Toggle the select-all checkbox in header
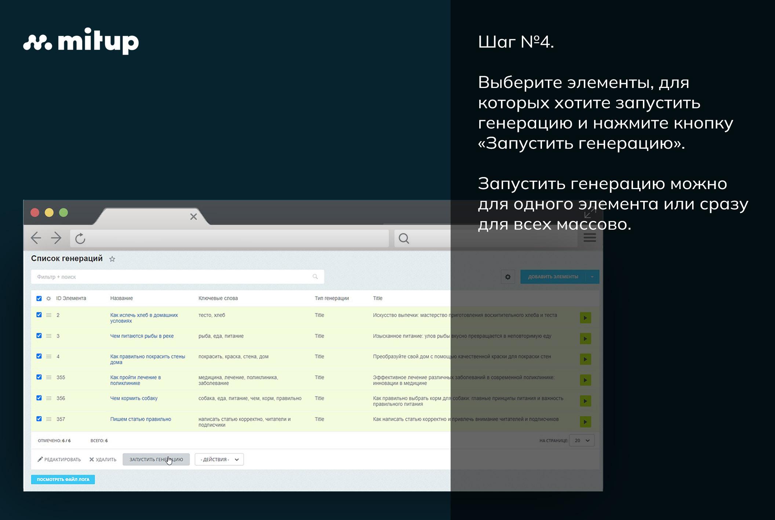The width and height of the screenshot is (775, 520). (39, 298)
